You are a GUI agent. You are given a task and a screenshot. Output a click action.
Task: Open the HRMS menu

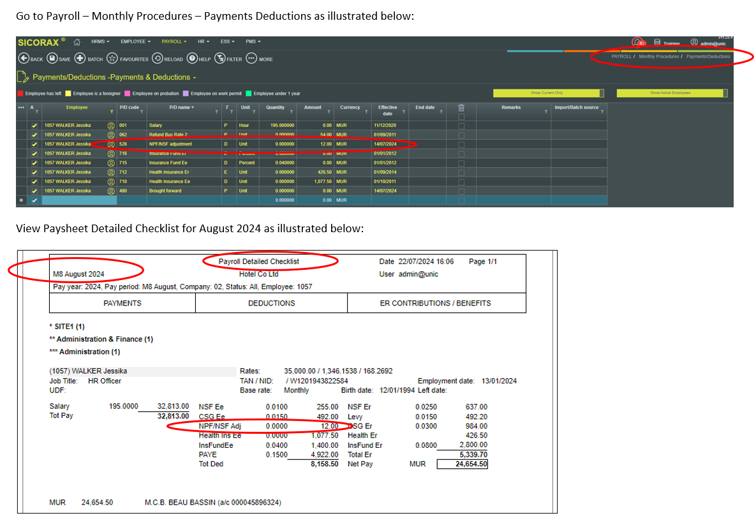click(100, 41)
